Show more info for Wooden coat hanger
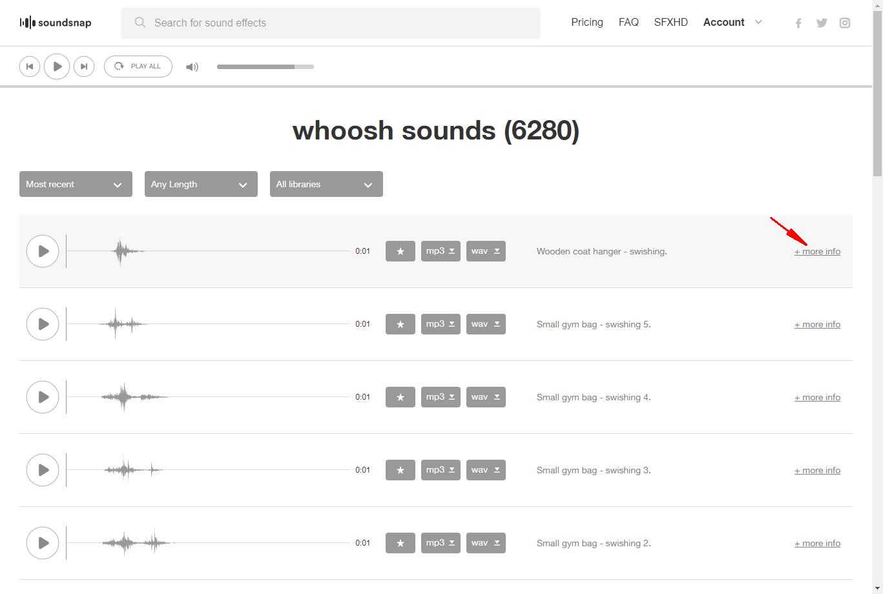Viewport: 883px width, 594px height. (817, 252)
